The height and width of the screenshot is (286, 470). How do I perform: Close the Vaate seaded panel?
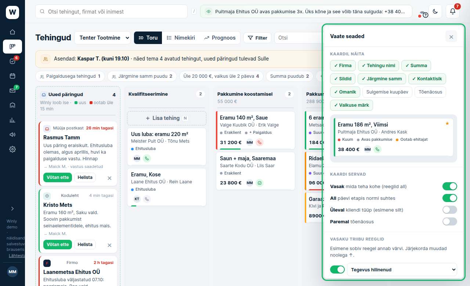click(x=451, y=37)
